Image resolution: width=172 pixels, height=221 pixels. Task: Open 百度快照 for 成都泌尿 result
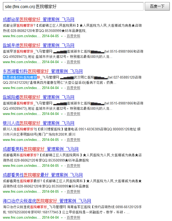click(x=73, y=36)
